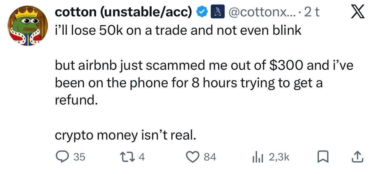
Task: Click the 84 likes count
Action: click(210, 157)
